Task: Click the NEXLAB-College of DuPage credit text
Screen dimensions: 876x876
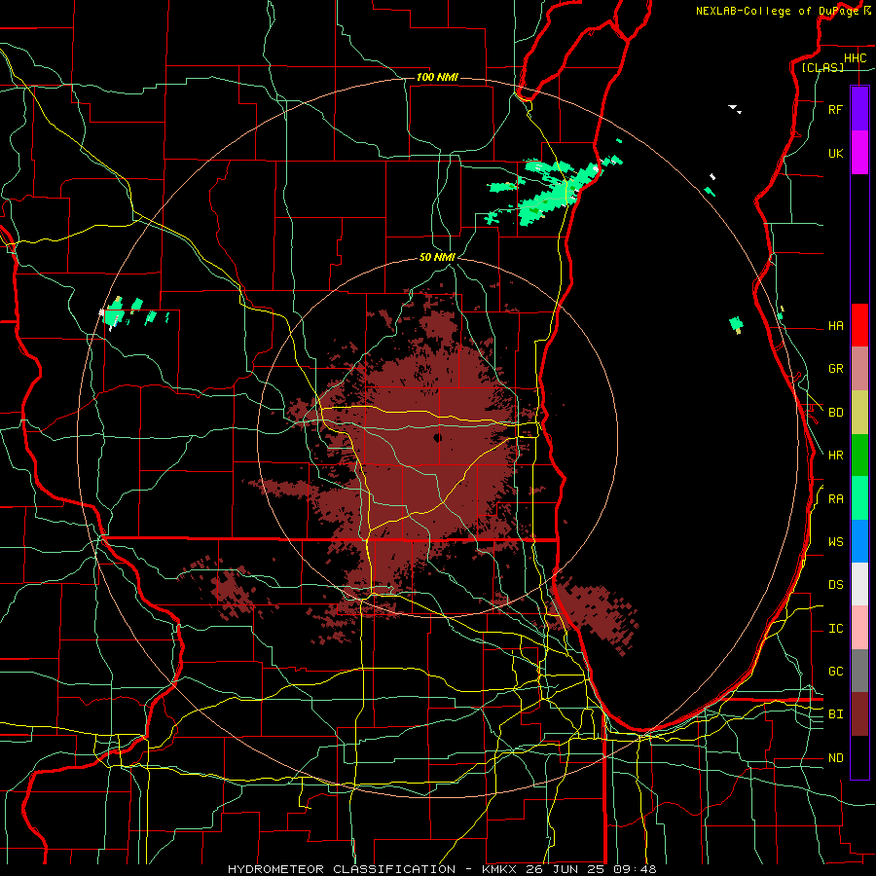Action: pyautogui.click(x=777, y=11)
